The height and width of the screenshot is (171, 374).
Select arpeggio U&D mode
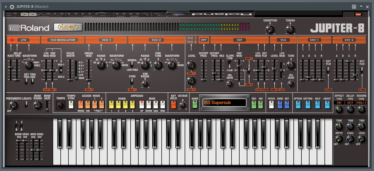(156, 105)
